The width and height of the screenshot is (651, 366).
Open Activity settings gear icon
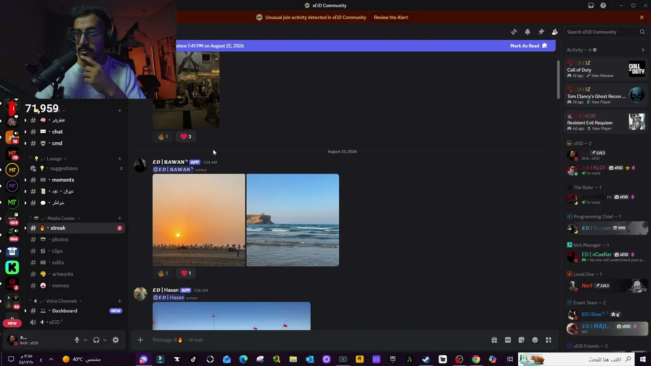[595, 50]
